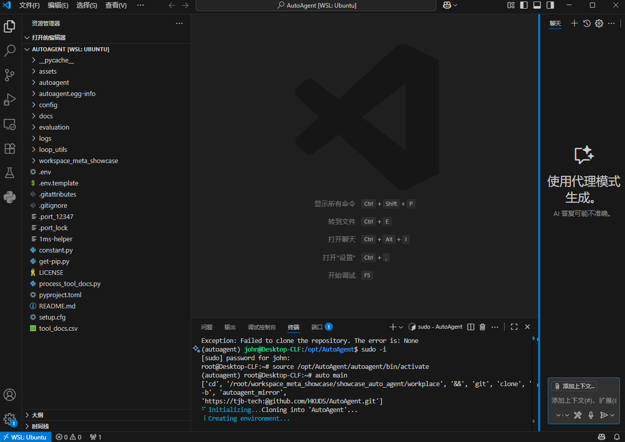Screen dimensions: 625x442
Task: Expand the Open Editors section
Action: [x=106, y=38]
